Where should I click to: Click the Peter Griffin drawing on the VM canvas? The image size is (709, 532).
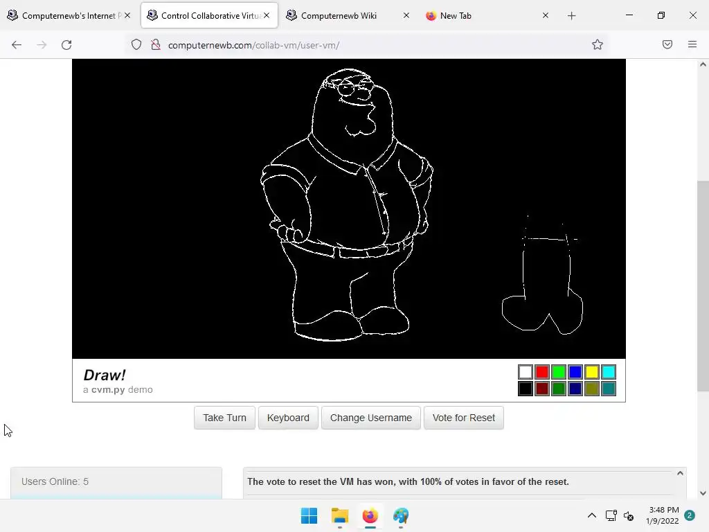(347, 204)
